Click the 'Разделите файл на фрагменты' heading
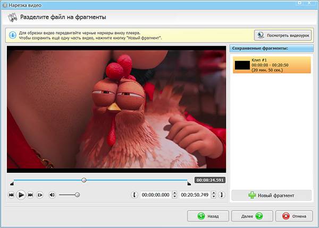Image resolution: width=319 pixels, height=228 pixels. [x=63, y=17]
